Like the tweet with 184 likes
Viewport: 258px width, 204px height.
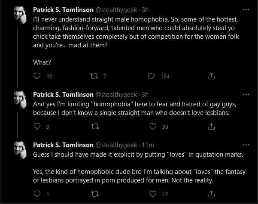151,76
